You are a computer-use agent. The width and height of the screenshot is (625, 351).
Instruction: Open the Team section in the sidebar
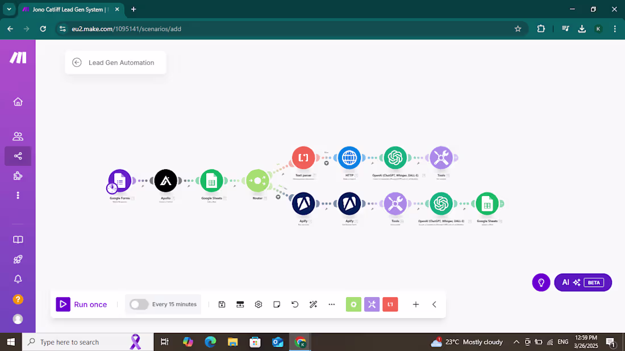18,136
